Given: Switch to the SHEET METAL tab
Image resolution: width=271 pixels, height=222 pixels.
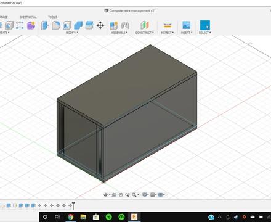Looking at the screenshot, I should click(28, 17).
